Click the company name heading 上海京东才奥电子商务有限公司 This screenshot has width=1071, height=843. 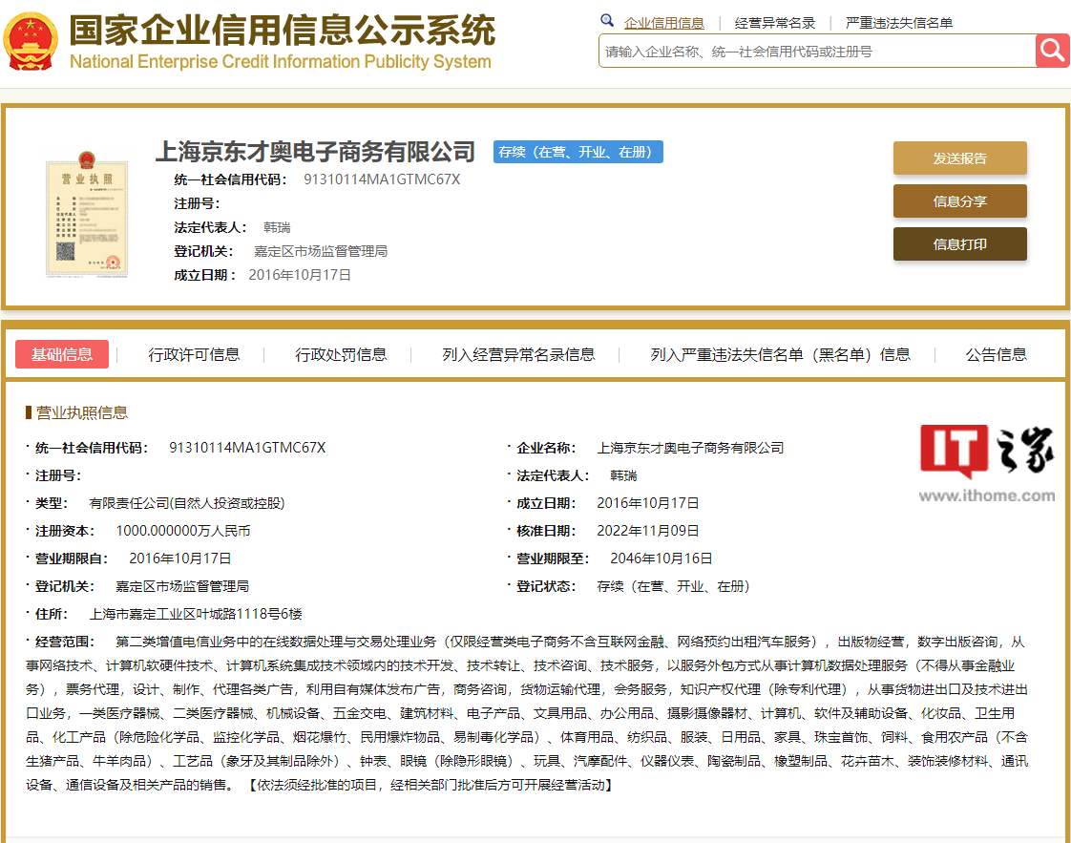point(316,152)
